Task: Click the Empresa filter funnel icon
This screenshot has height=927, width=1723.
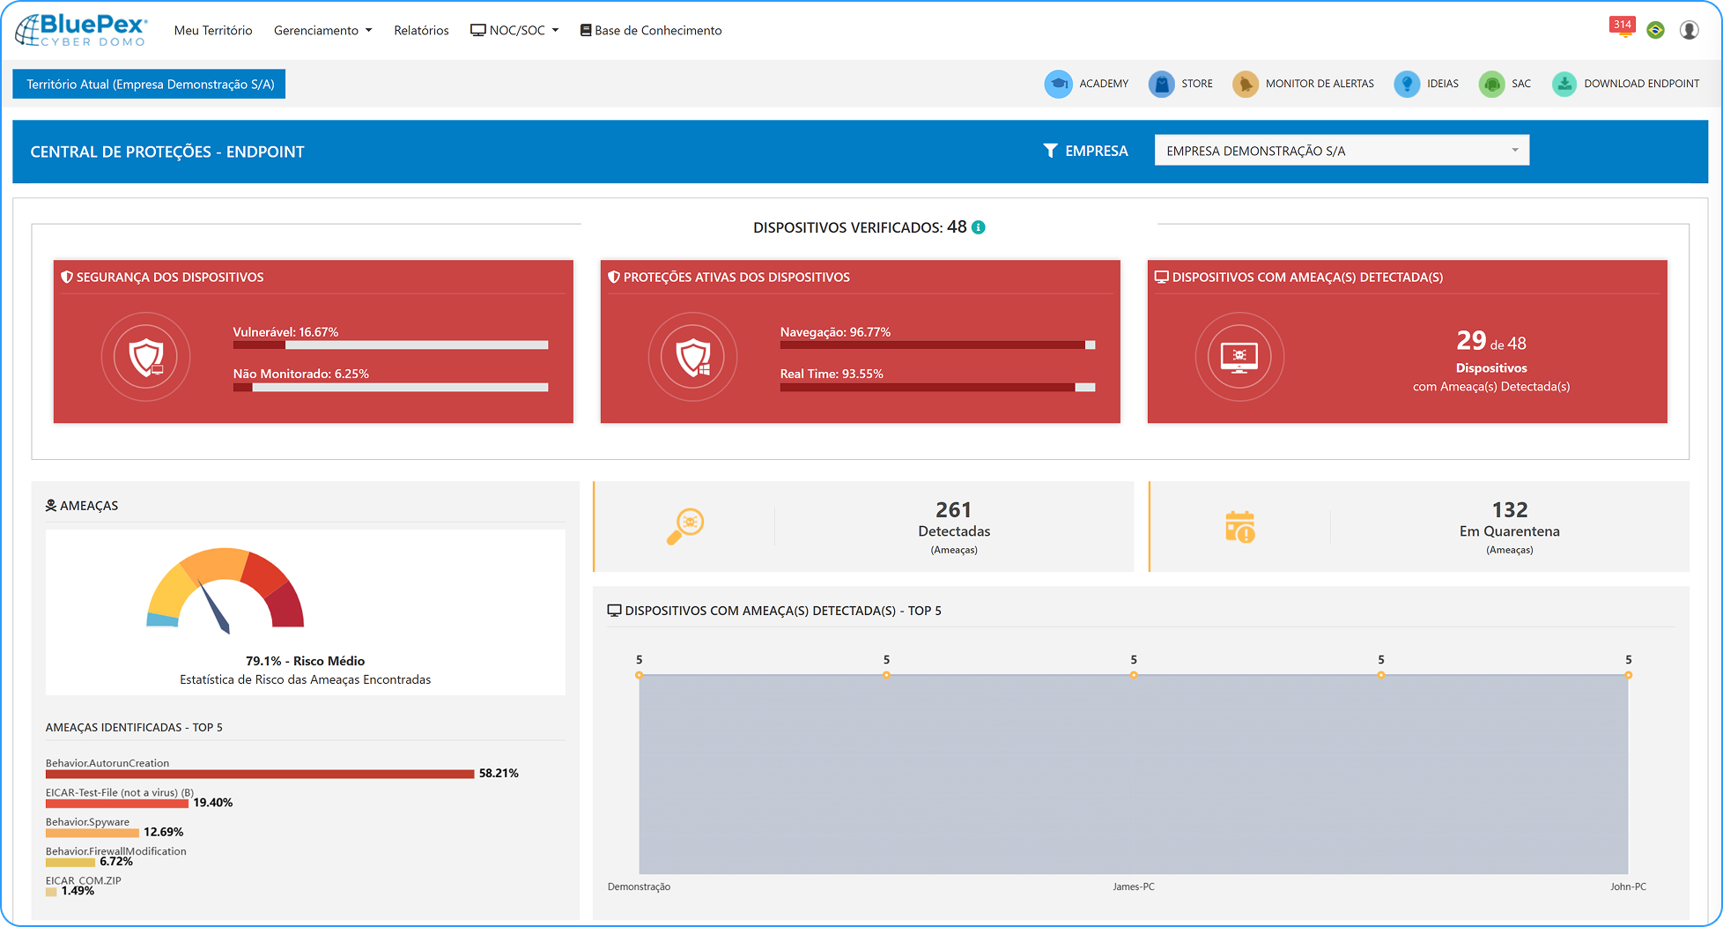Action: [x=1050, y=151]
